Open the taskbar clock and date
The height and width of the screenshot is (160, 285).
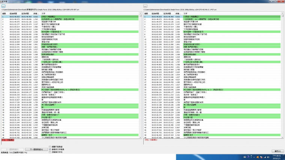point(276,157)
